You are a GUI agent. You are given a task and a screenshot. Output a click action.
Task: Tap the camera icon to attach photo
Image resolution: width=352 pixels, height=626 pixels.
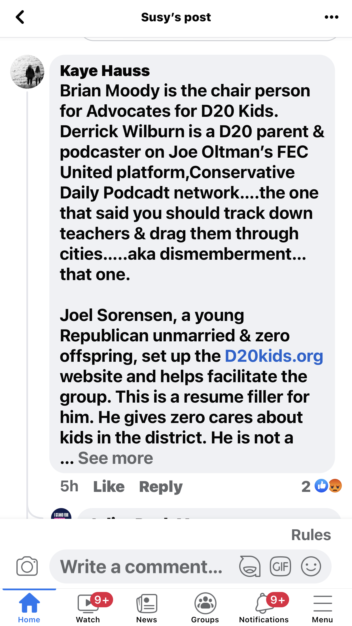pyautogui.click(x=27, y=567)
